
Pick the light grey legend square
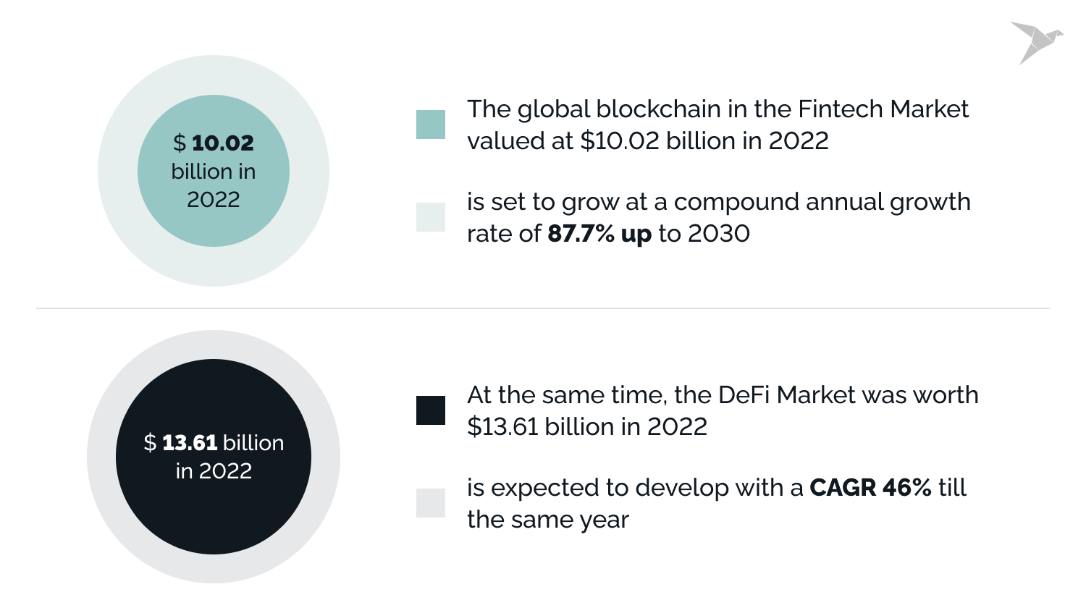click(x=431, y=503)
